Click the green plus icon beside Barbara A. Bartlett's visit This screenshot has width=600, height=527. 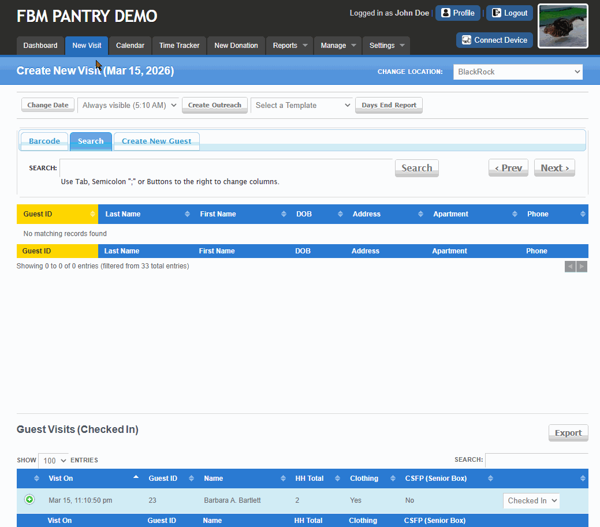point(29,499)
